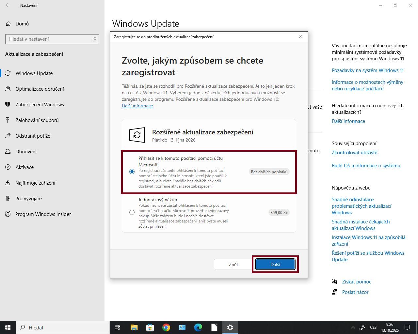418x334 pixels.
Task: Open the white document icon on taskbar
Action: coord(214,327)
